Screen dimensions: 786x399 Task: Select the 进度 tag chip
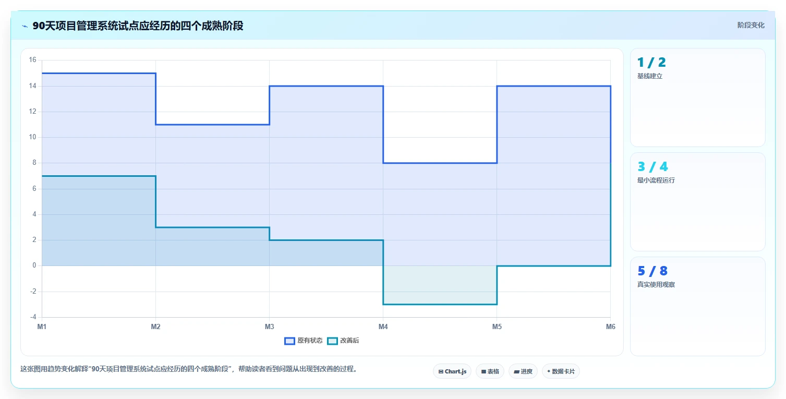[523, 371]
